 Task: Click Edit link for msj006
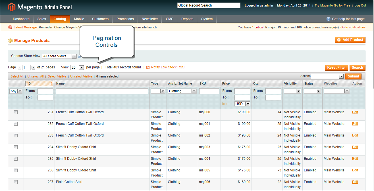pos(355,182)
